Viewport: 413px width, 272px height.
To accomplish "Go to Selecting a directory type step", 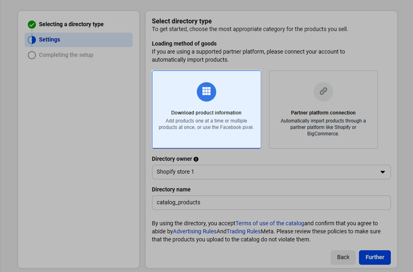I will click(x=71, y=25).
